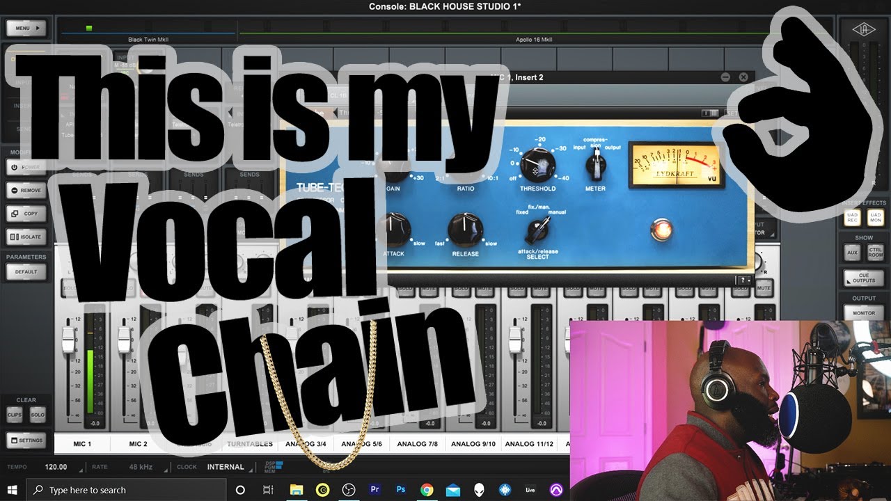The image size is (891, 501).
Task: Open the Alienware app on the taskbar
Action: click(479, 490)
